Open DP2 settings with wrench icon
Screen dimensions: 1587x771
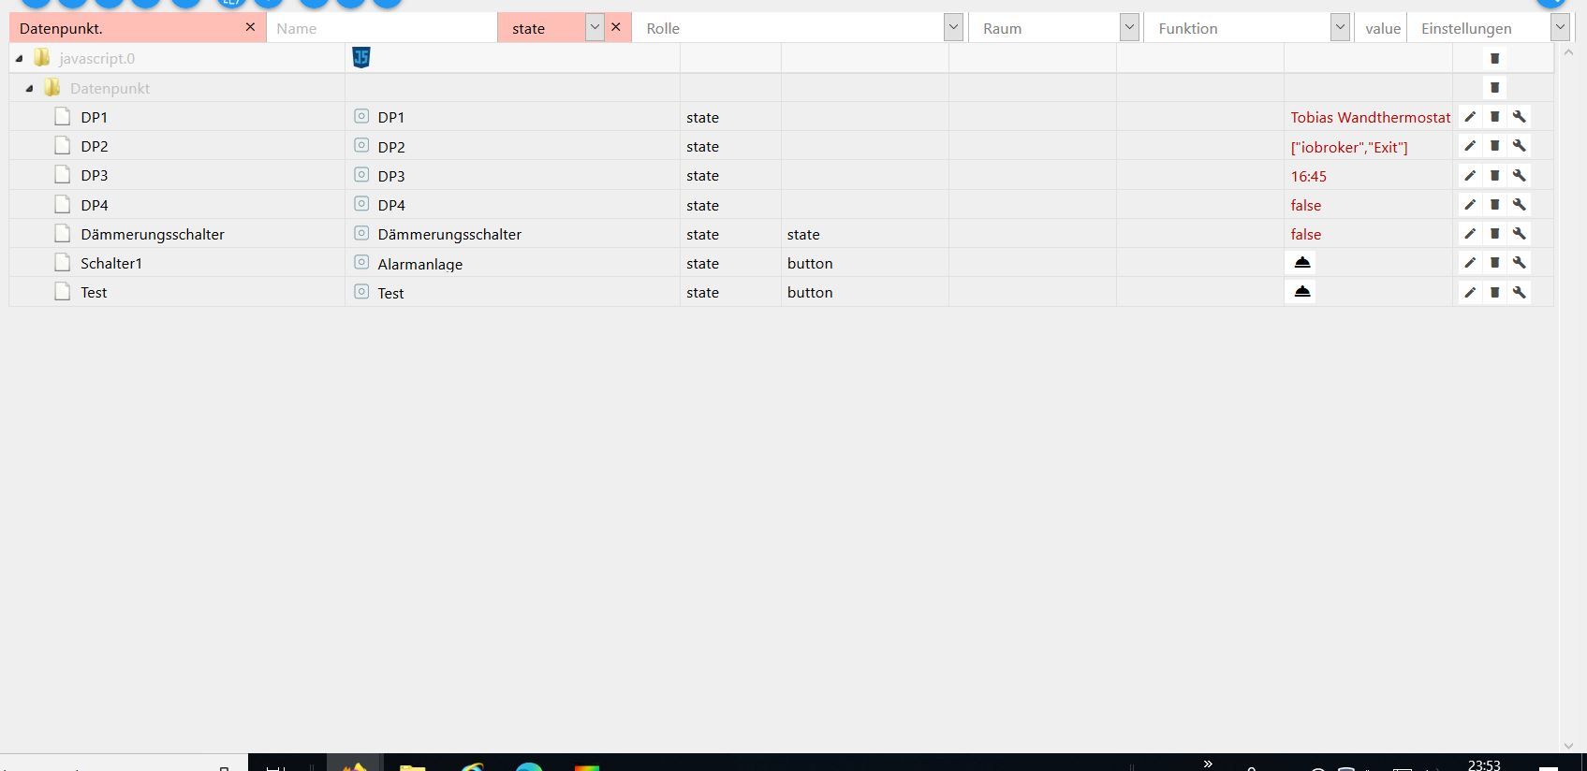click(x=1519, y=146)
